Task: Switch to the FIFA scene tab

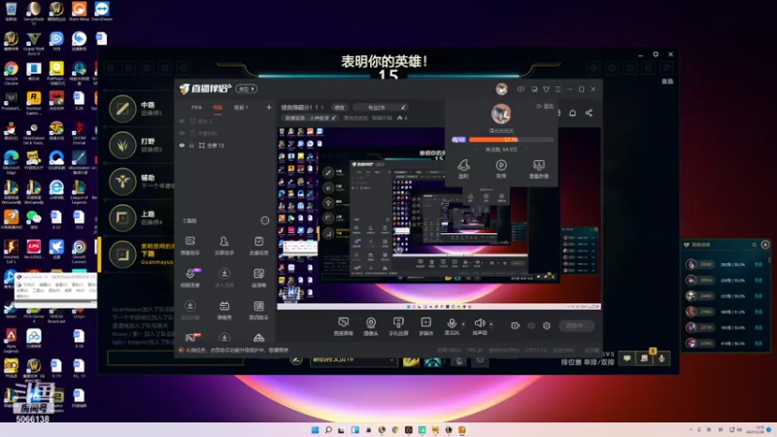Action: pos(197,108)
